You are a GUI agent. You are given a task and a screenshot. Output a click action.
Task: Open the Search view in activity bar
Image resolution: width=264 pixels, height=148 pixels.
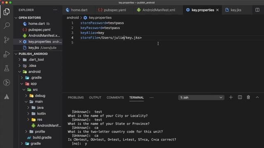click(7, 25)
